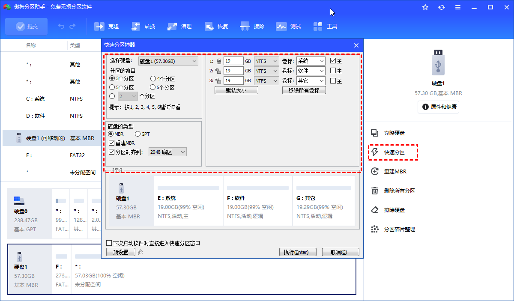Click the 重建MBR sidebar option

pos(388,171)
